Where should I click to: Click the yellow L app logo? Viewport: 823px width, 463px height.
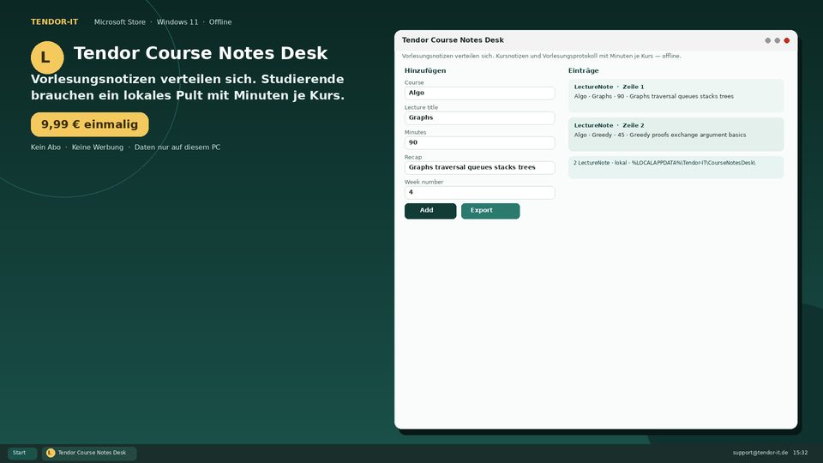coord(47,57)
